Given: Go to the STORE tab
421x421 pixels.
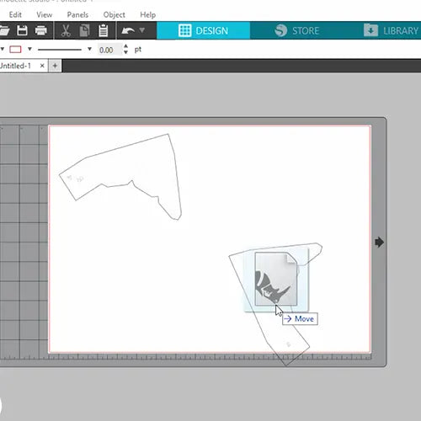Looking at the screenshot, I should 297,30.
